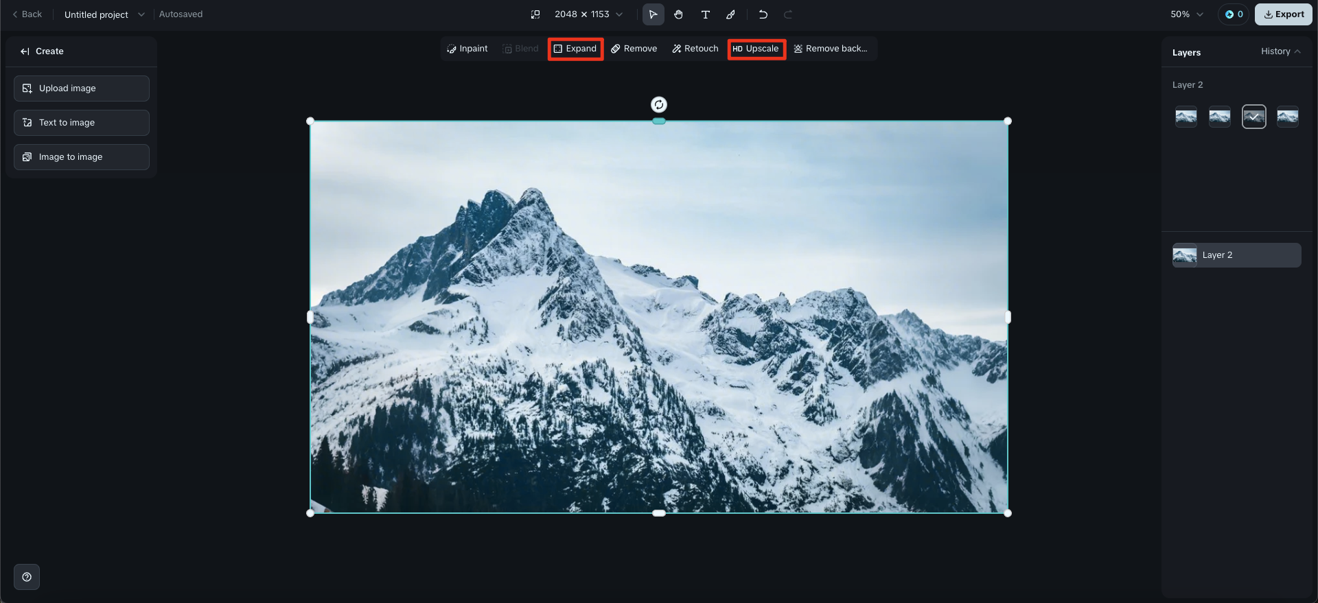Screen dimensions: 1318x603
Task: Pick the Brush tool
Action: pyautogui.click(x=731, y=14)
